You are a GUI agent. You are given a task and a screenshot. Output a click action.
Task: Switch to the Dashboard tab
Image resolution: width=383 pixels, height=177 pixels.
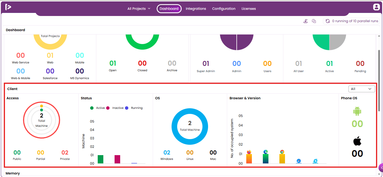click(x=169, y=9)
